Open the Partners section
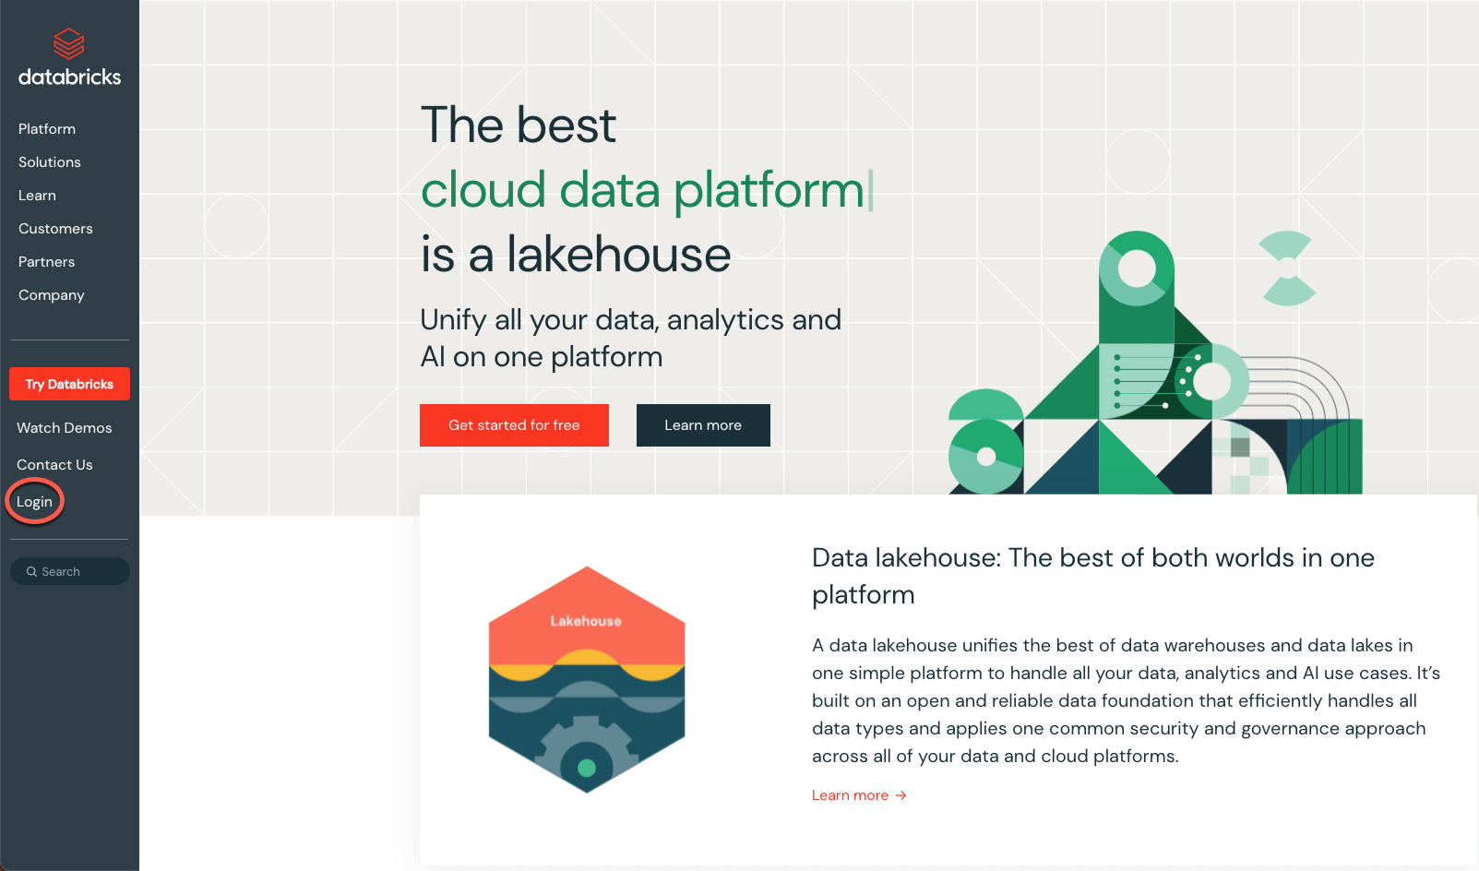Image resolution: width=1479 pixels, height=871 pixels. point(46,261)
